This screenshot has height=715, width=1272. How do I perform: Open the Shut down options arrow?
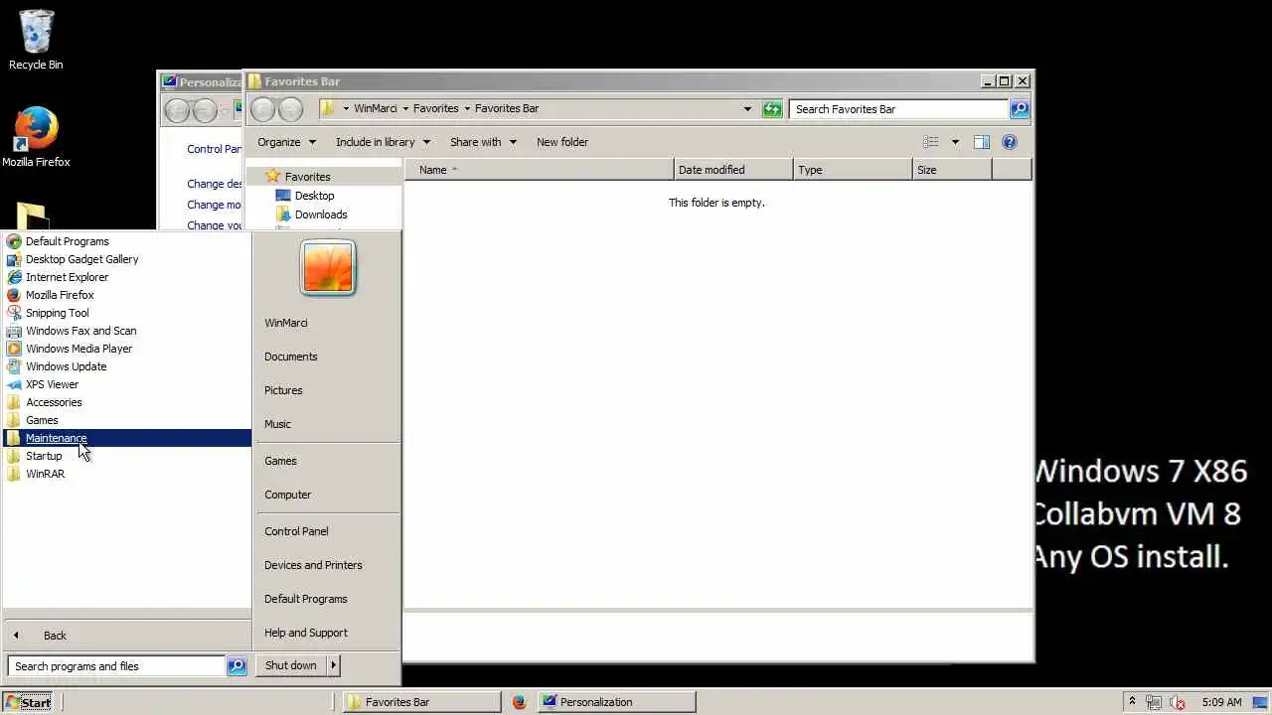tap(334, 665)
